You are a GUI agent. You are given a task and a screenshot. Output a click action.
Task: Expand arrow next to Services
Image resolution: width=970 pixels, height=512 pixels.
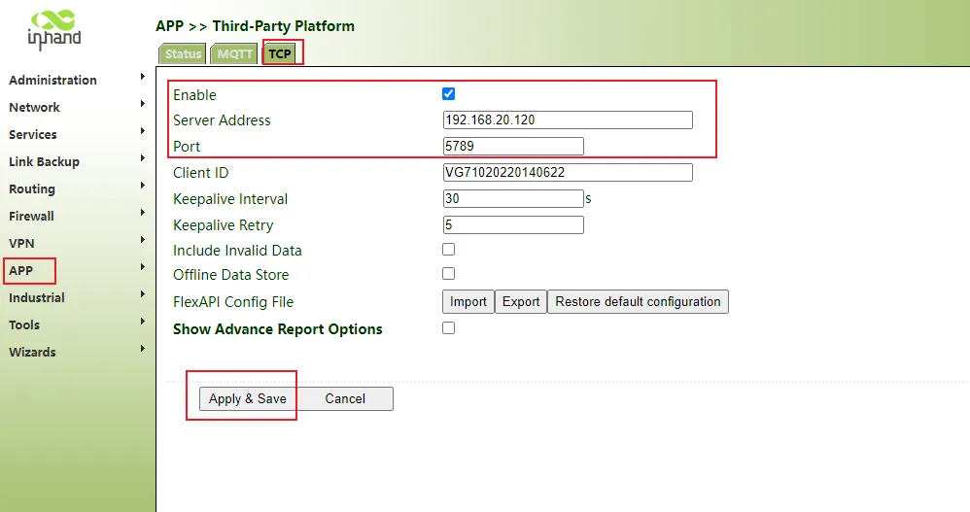coord(143,131)
